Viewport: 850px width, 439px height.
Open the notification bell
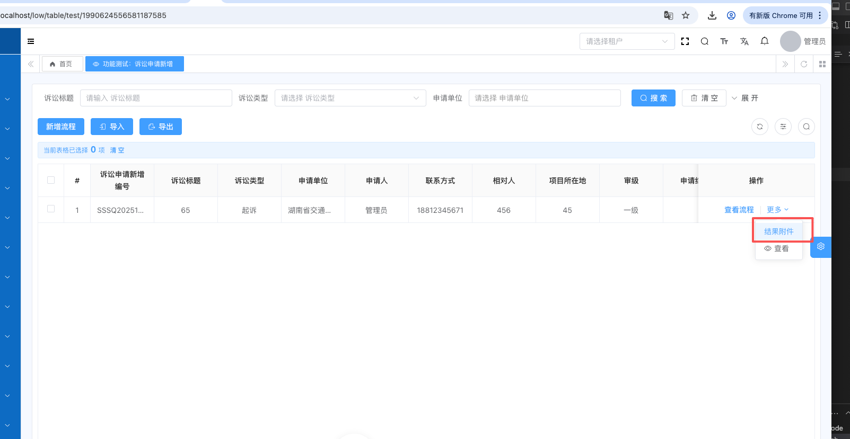point(764,41)
